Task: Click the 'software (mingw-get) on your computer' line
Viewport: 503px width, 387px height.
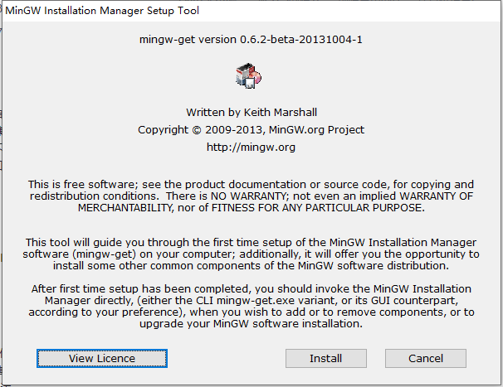Action: click(x=251, y=254)
